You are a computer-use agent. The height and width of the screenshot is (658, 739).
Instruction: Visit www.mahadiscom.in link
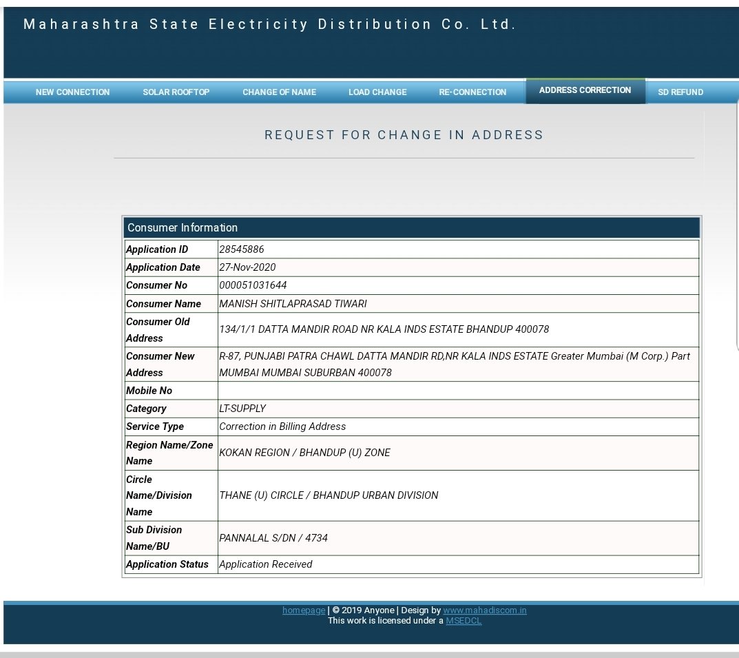coord(484,610)
